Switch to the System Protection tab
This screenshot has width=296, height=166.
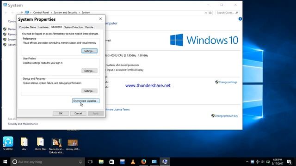click(74, 27)
